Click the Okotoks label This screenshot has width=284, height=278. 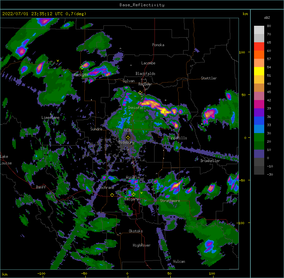tap(136, 231)
